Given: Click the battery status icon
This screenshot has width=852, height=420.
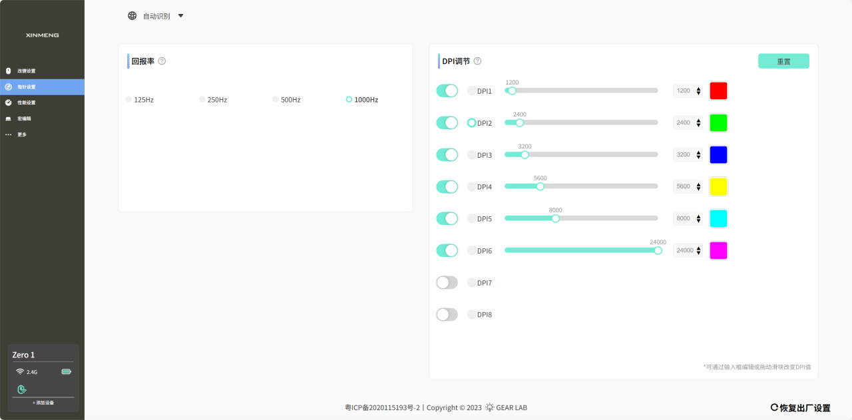Looking at the screenshot, I should point(66,371).
